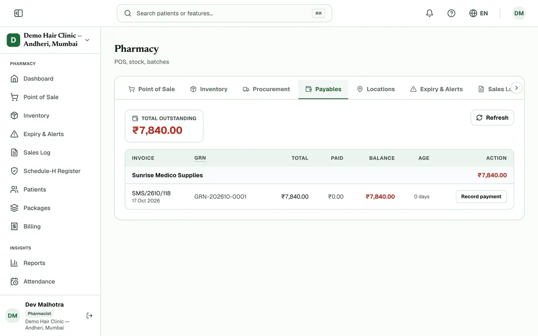The image size is (538, 336).
Task: Expand the Demo Hair Clinic selector
Action: 87,40
